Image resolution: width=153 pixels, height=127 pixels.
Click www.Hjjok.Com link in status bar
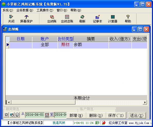pos(139,123)
